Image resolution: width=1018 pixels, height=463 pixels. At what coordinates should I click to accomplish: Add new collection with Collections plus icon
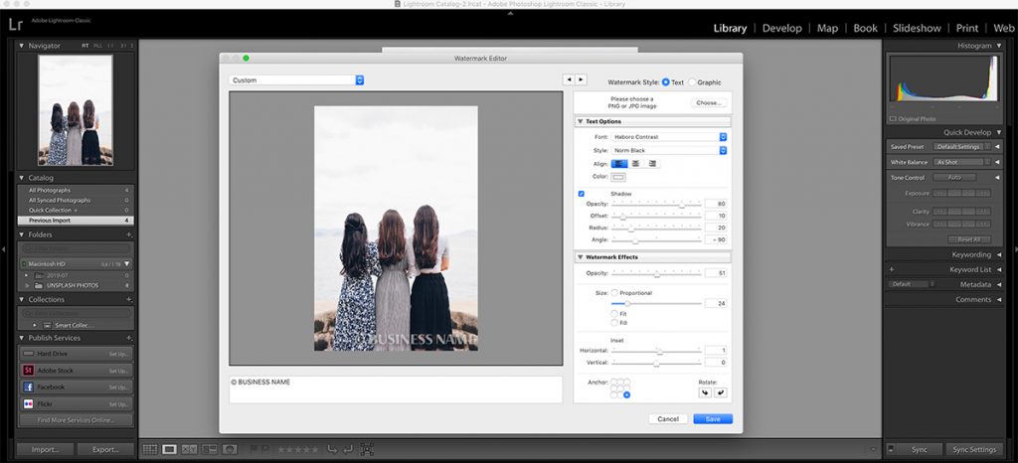pos(129,300)
